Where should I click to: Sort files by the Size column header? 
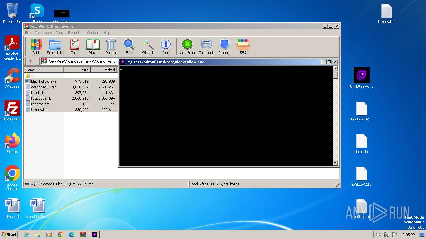tap(77, 70)
